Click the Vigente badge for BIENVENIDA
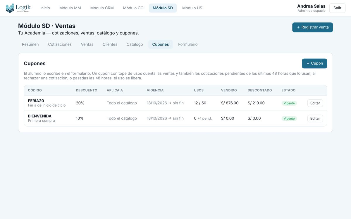The height and width of the screenshot is (219, 351). (289, 119)
